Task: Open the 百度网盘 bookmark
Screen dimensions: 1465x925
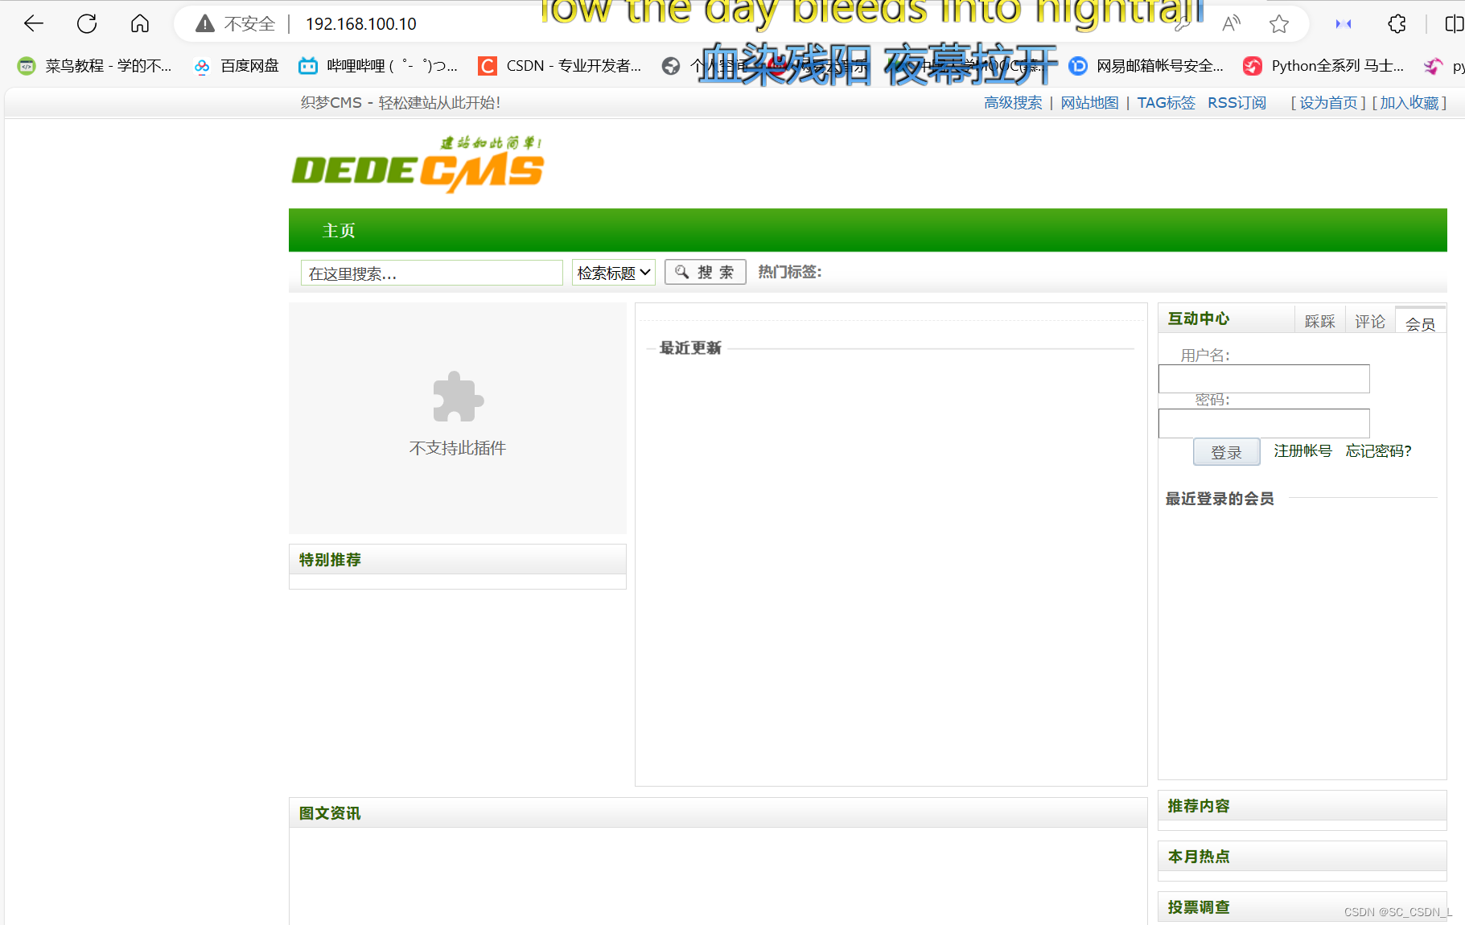Action: click(237, 66)
